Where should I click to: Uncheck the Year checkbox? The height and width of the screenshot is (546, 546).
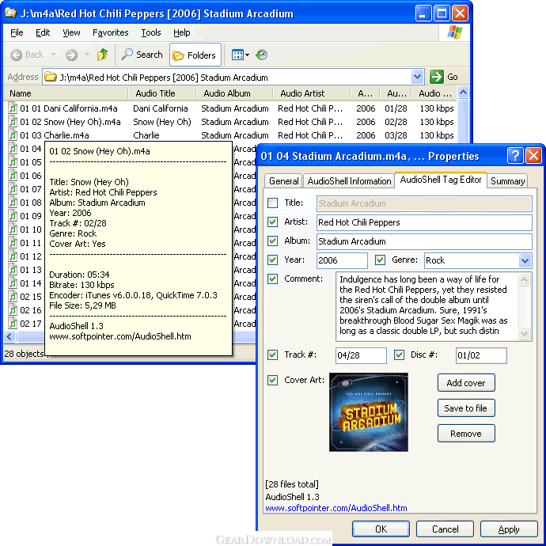point(273,260)
